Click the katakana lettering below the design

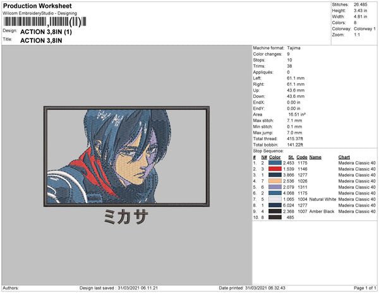126,217
